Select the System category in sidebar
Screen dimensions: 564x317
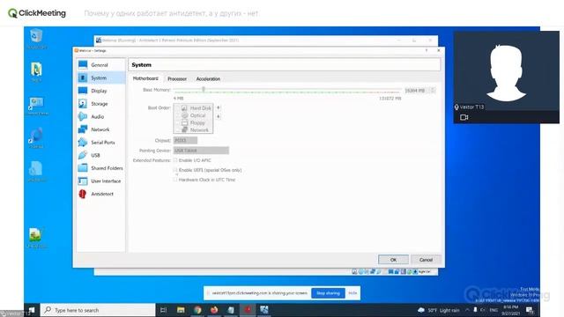tap(100, 78)
